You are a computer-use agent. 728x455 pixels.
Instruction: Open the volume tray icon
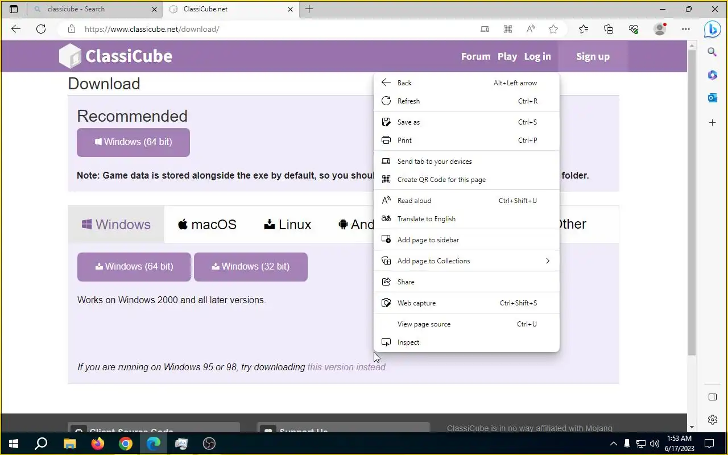pyautogui.click(x=654, y=444)
